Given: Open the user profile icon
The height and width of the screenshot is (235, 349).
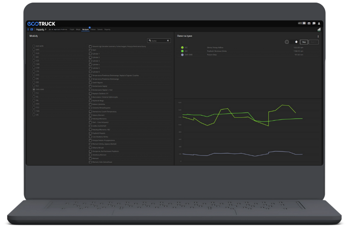Looking at the screenshot, I should click(x=319, y=23).
